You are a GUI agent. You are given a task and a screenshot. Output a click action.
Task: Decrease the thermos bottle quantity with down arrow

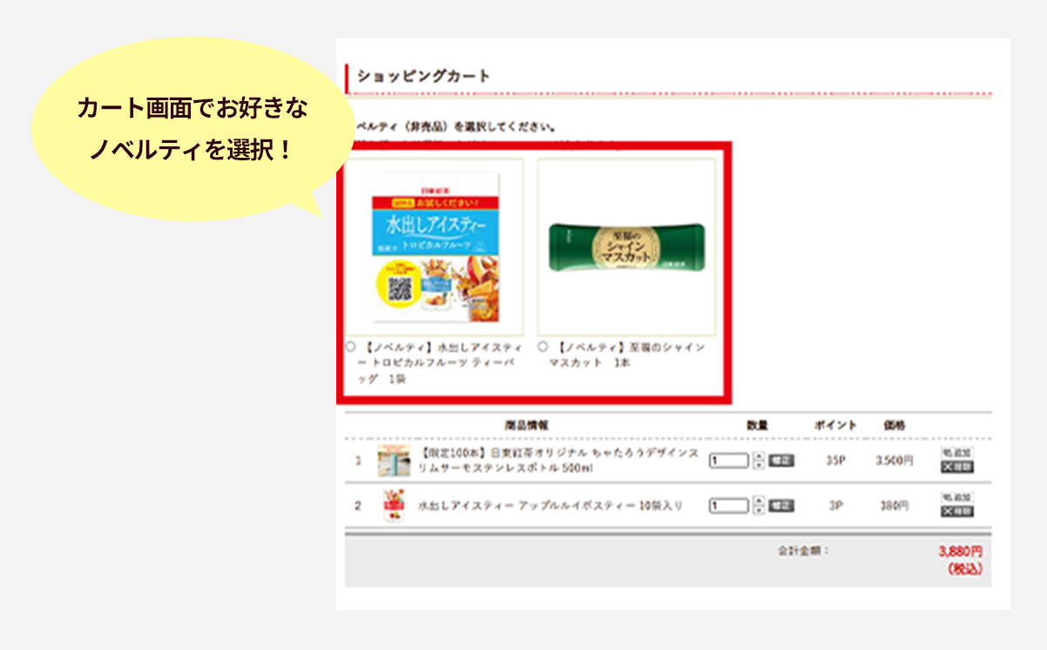point(759,464)
